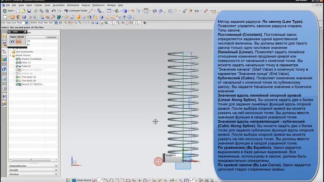Select the Tube (2) feature label
The image size is (324, 182).
tap(26, 66)
